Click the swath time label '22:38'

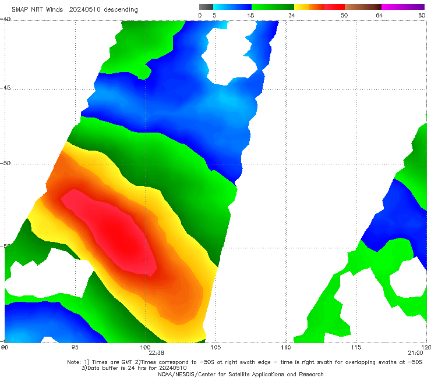pyautogui.click(x=157, y=353)
